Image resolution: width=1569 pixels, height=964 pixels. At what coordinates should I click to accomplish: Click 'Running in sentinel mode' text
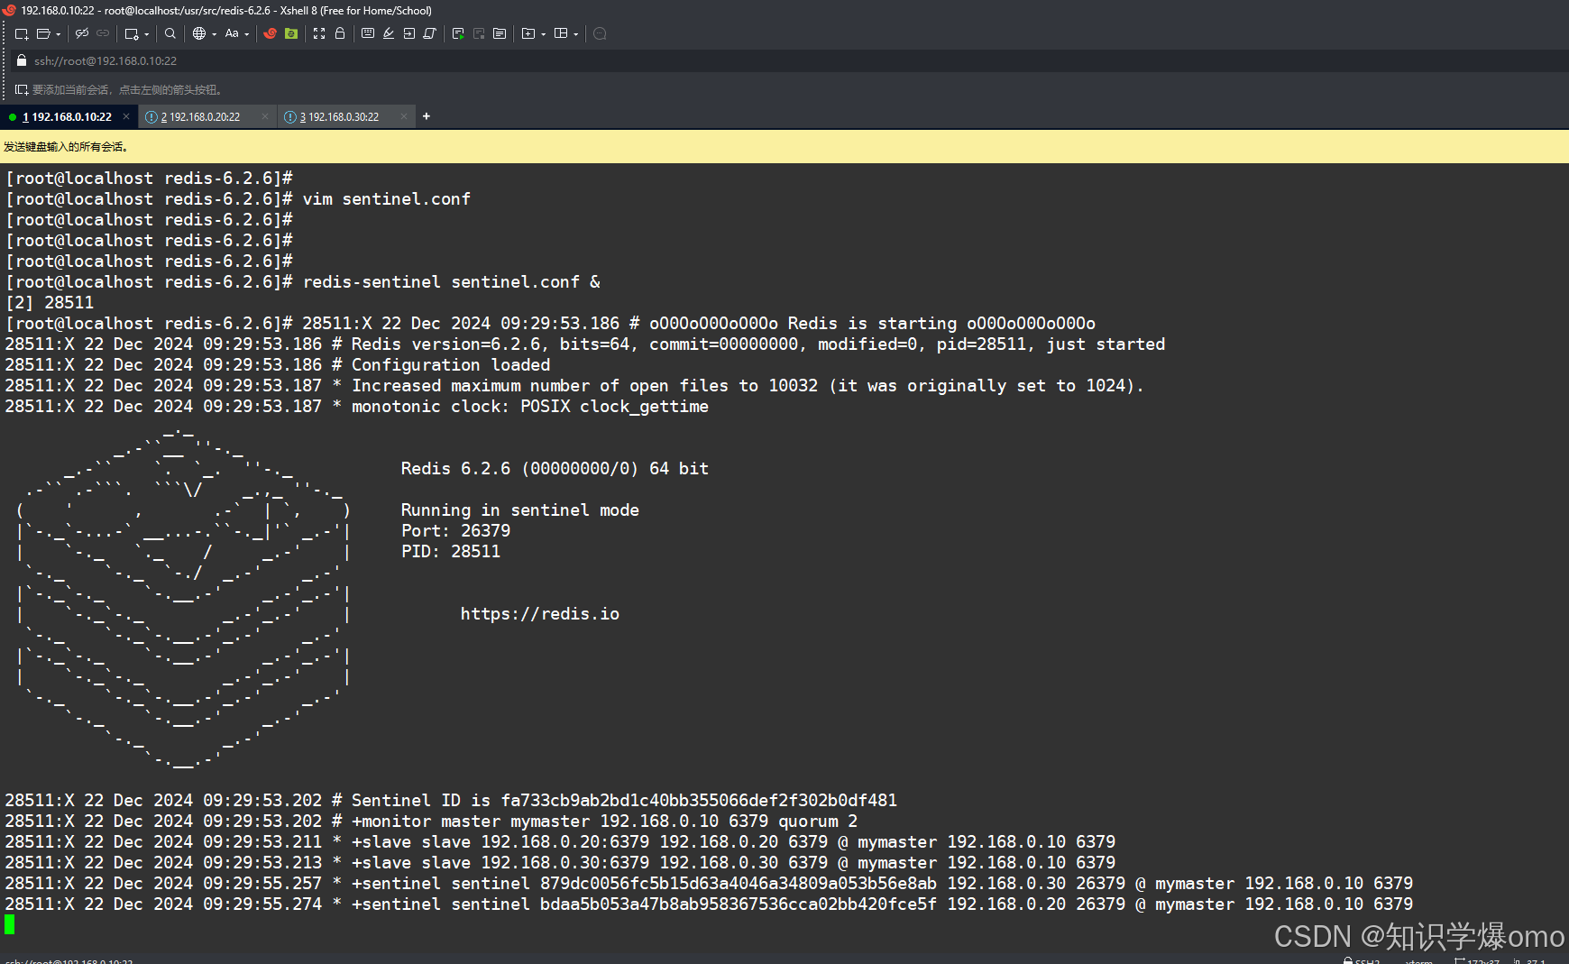pyautogui.click(x=520, y=510)
